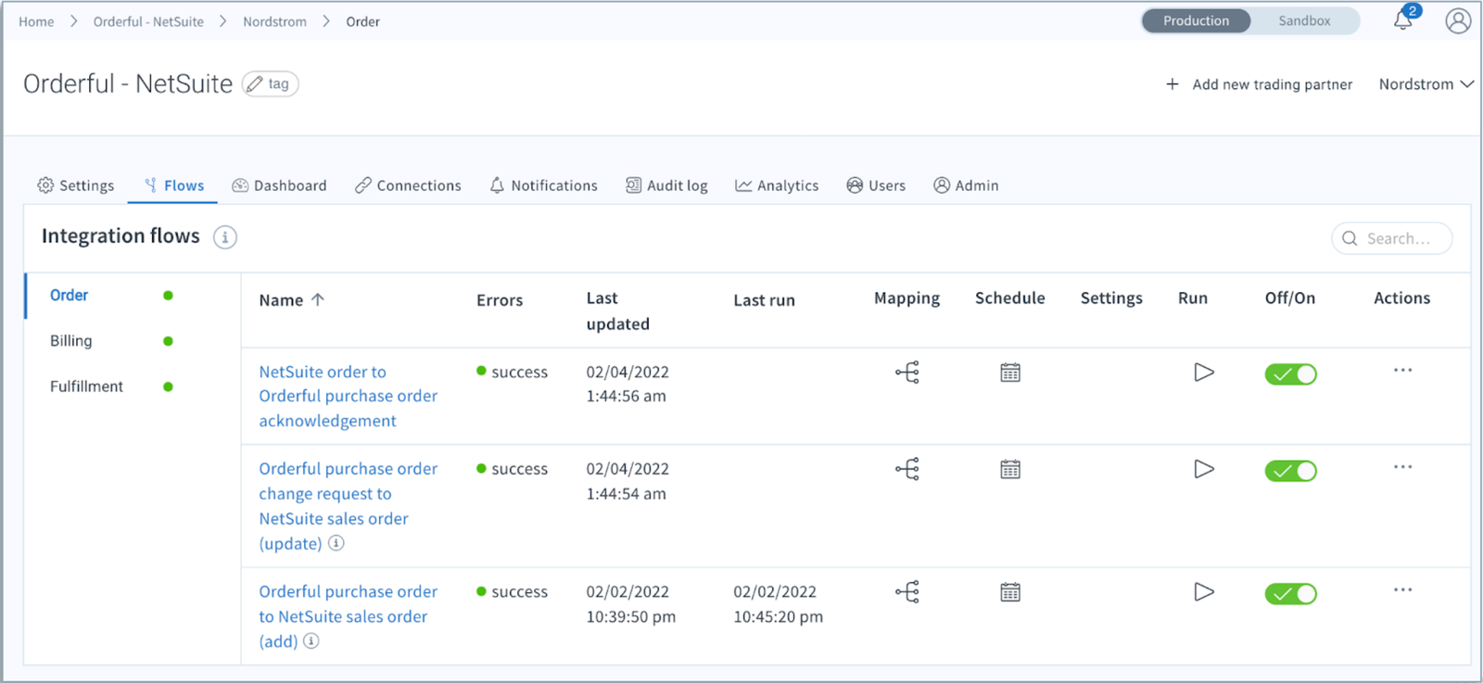Open the Notifications tab
1483x683 pixels.
pyautogui.click(x=543, y=185)
